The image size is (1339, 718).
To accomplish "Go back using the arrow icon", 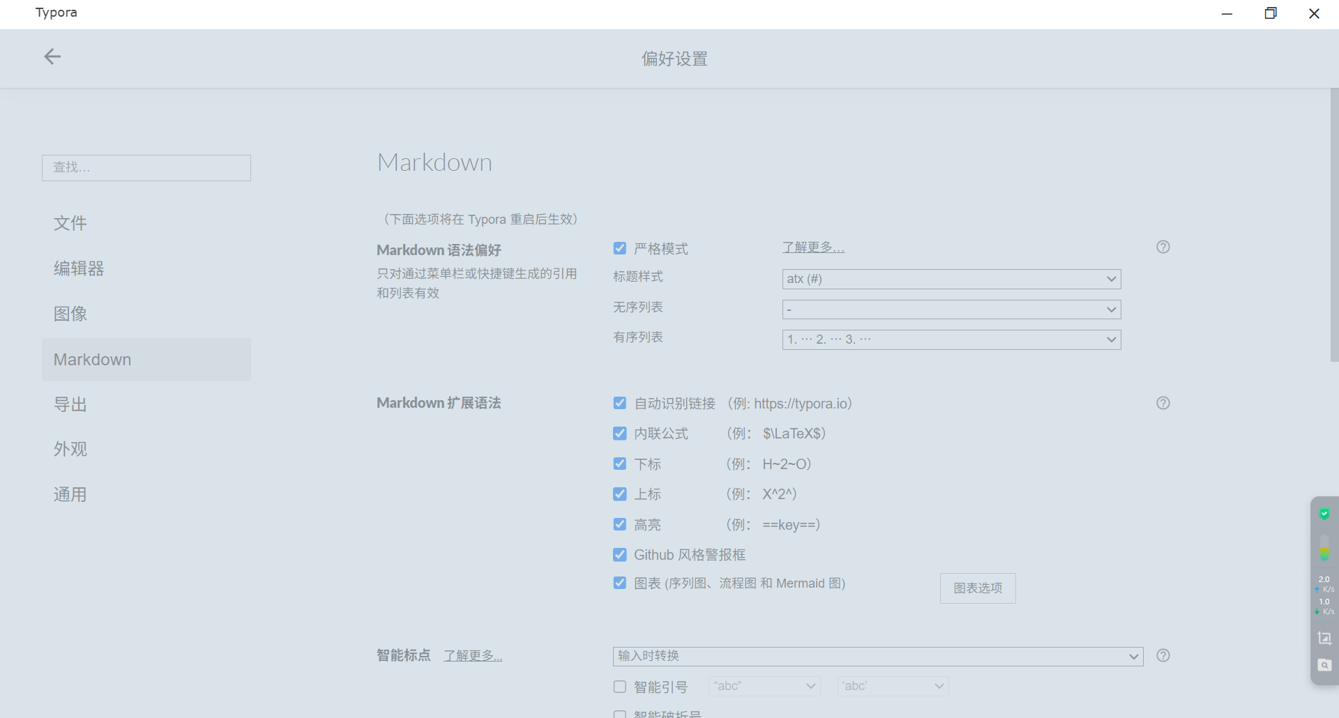I will pyautogui.click(x=52, y=56).
